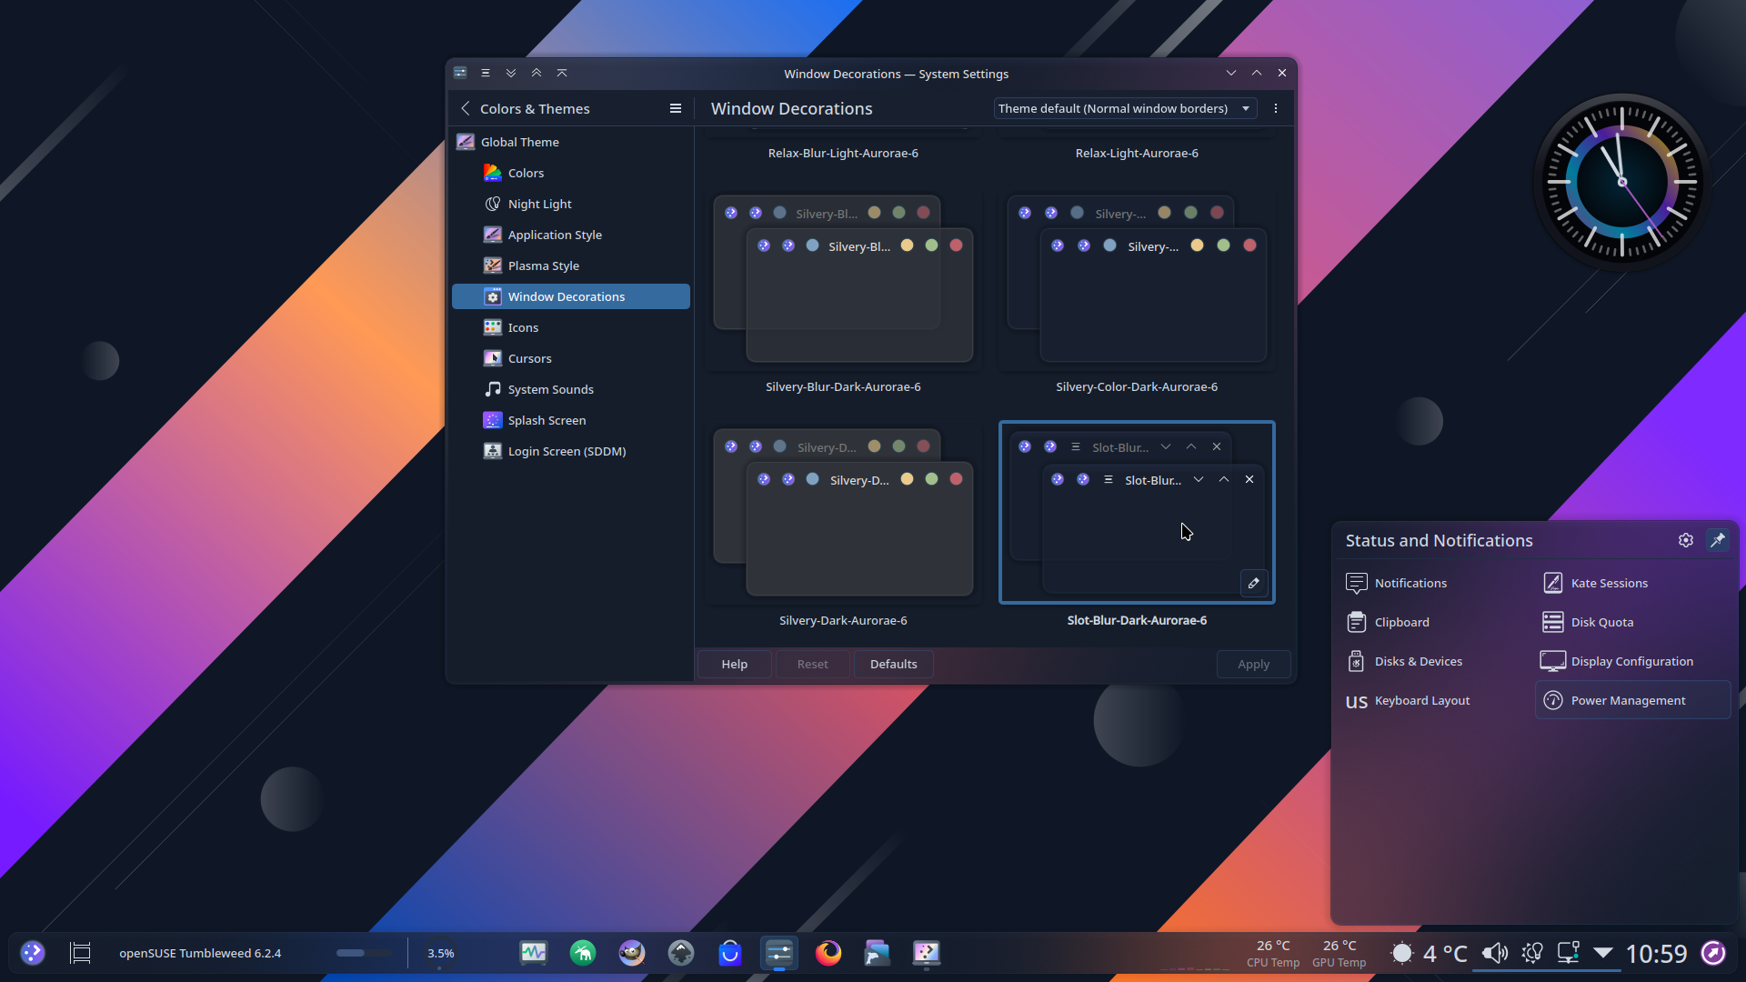
Task: Open the application launcher on the panel
Action: (x=33, y=953)
